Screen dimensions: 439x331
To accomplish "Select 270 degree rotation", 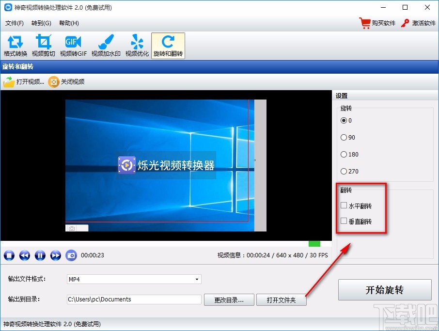I will pyautogui.click(x=344, y=172).
